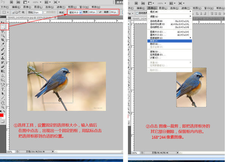The image size is (228, 162).
Task: Select the Eyedropper tool in left toolbox
Action: 3,44
